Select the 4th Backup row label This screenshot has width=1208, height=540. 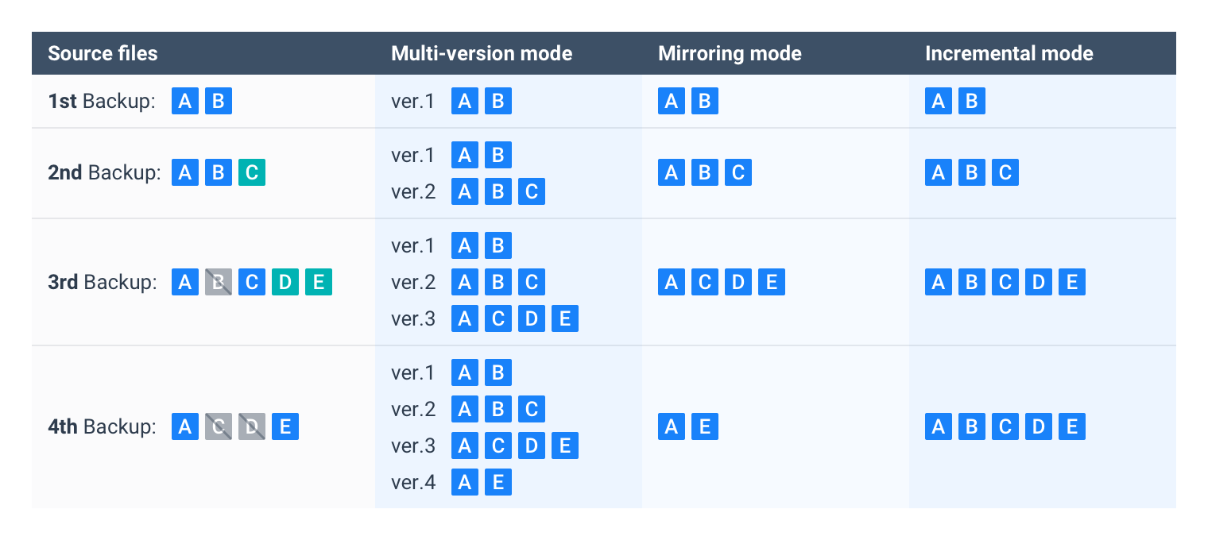pos(103,426)
